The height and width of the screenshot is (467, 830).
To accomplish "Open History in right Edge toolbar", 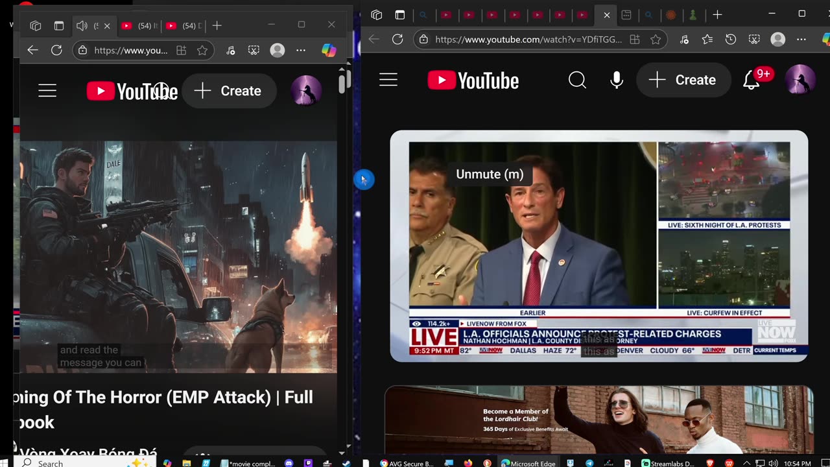I will point(731,40).
